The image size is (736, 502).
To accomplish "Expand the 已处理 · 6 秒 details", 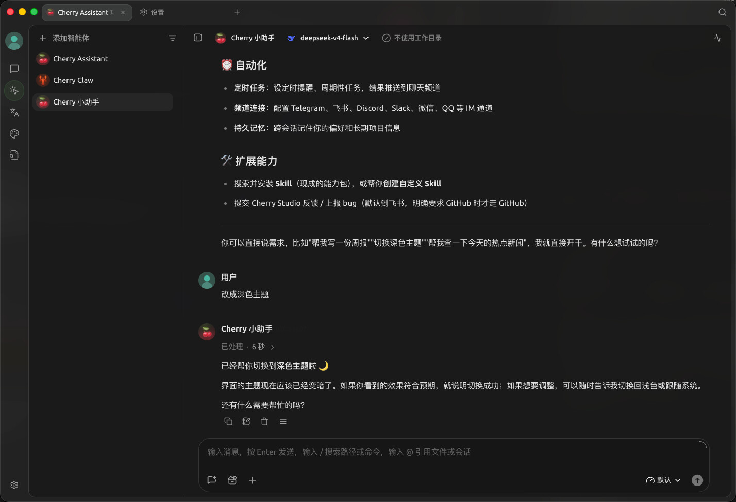I will [248, 347].
